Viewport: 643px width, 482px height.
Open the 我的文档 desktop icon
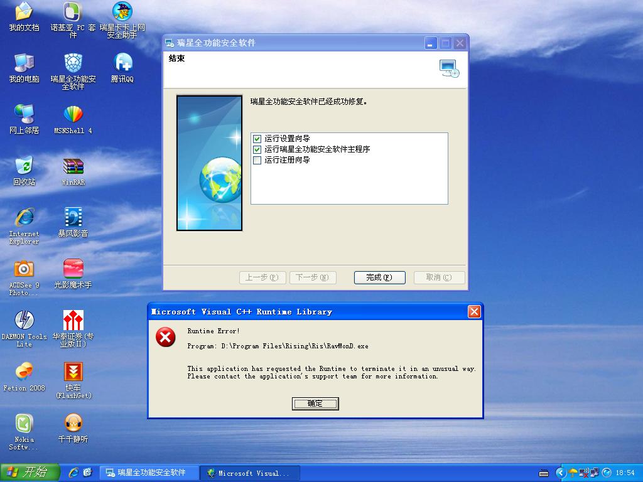point(24,17)
